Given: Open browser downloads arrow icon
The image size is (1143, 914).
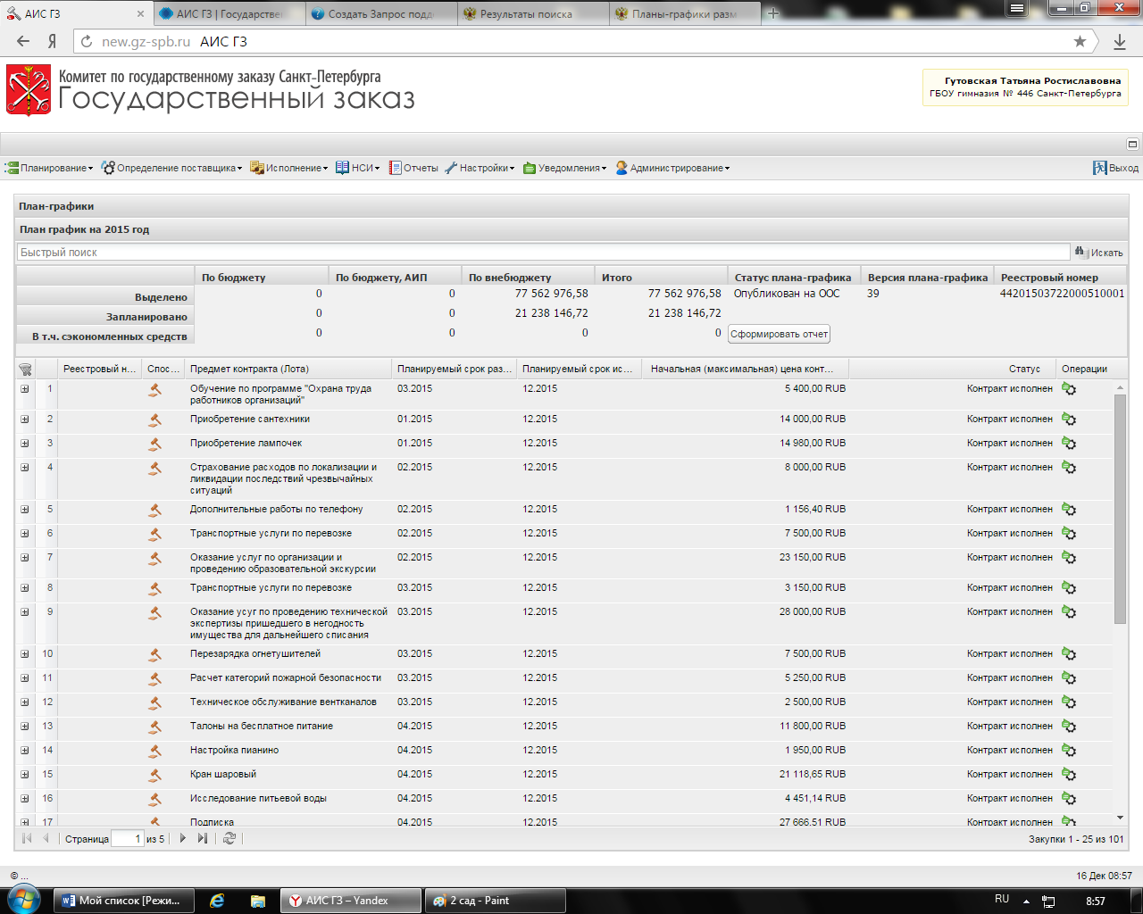Looking at the screenshot, I should [1120, 41].
